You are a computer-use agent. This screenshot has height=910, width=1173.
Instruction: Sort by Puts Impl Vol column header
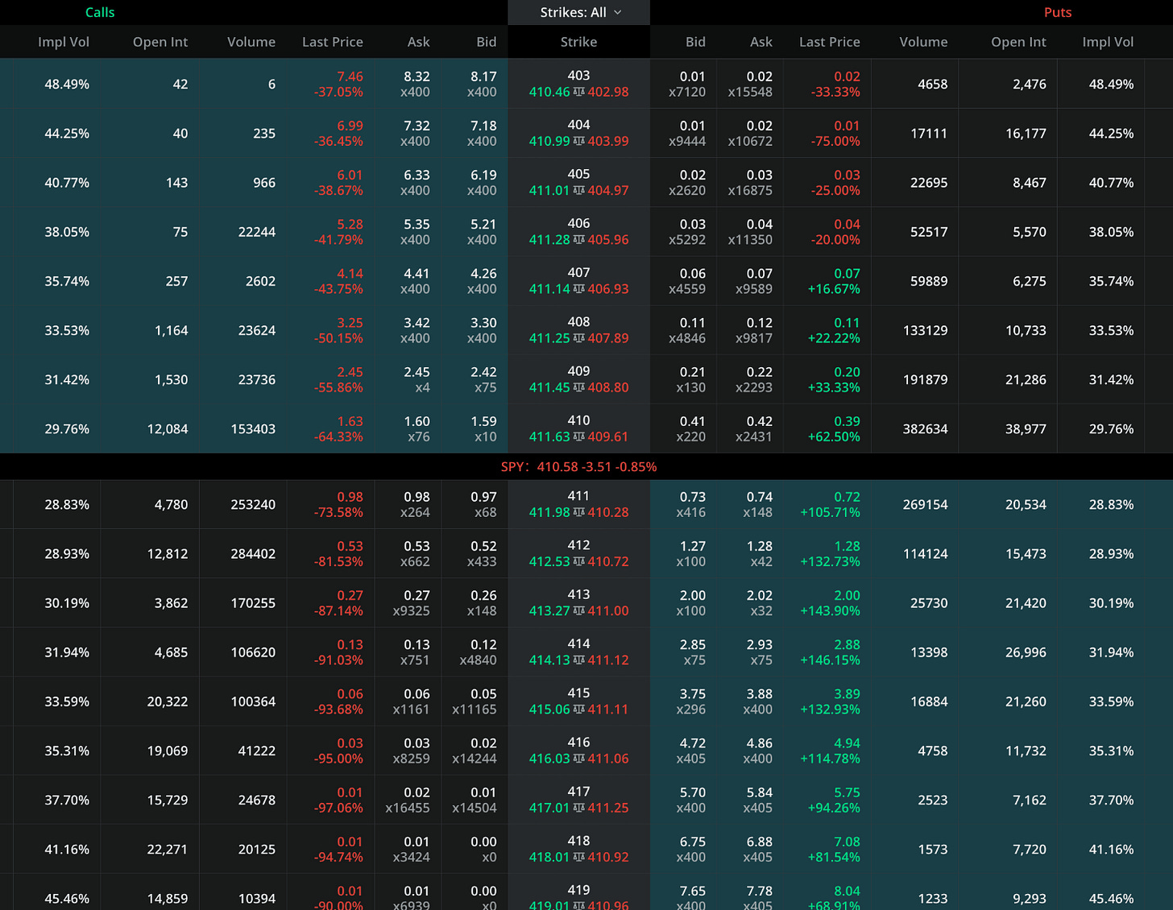point(1108,42)
